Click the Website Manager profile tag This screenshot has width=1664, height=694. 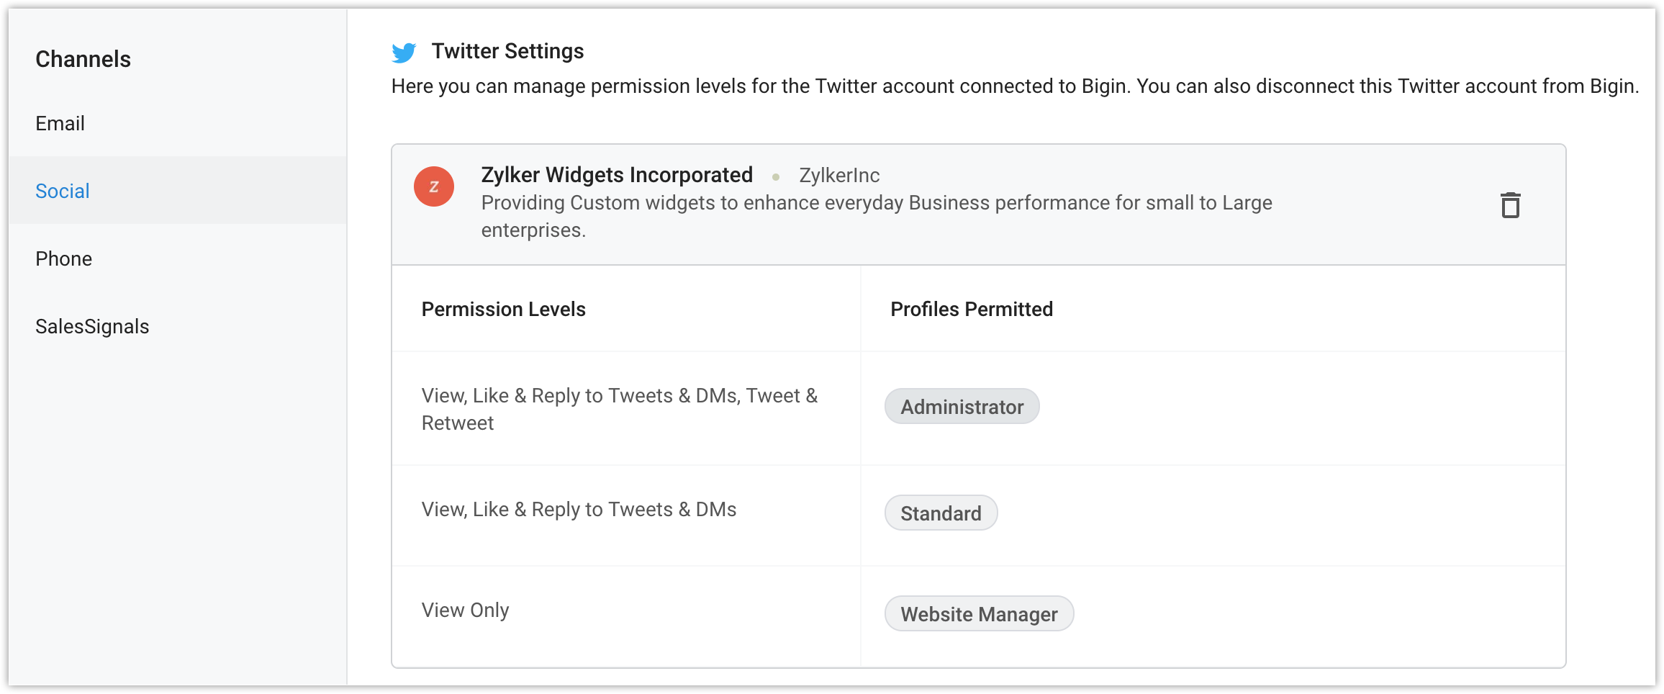[979, 614]
